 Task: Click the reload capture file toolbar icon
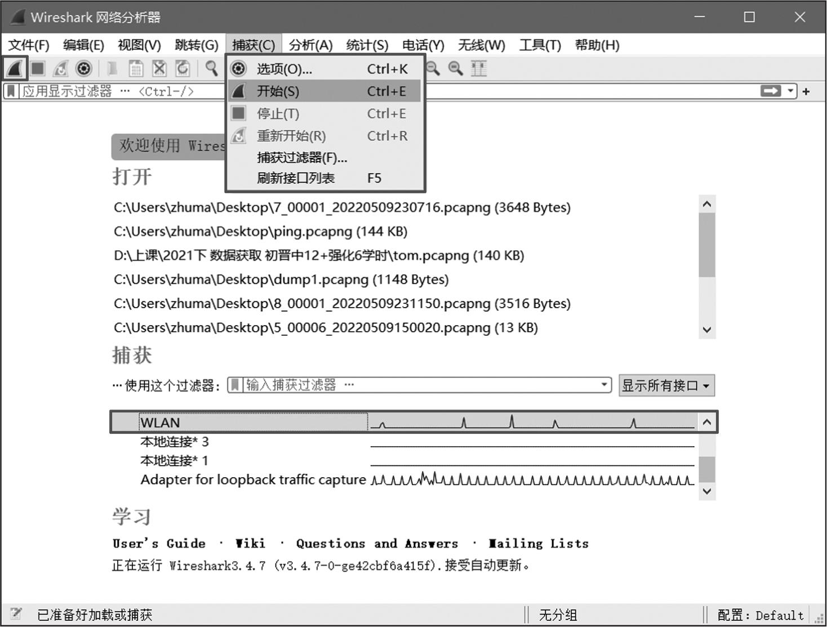pyautogui.click(x=183, y=69)
